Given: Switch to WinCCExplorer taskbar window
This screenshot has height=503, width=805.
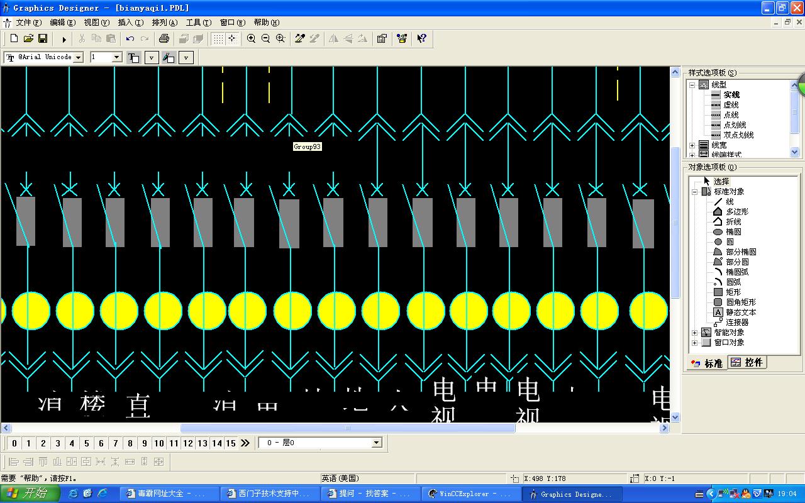Looking at the screenshot, I should pyautogui.click(x=470, y=494).
